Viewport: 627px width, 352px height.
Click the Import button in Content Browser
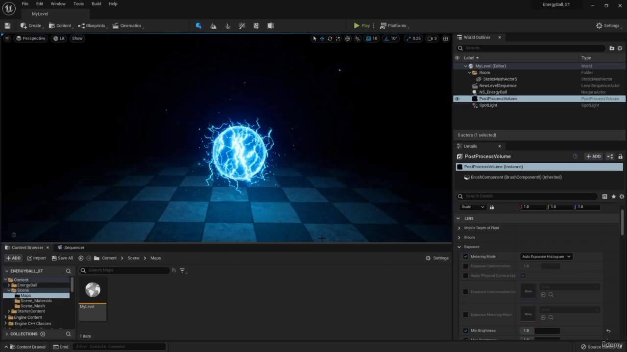pos(37,258)
